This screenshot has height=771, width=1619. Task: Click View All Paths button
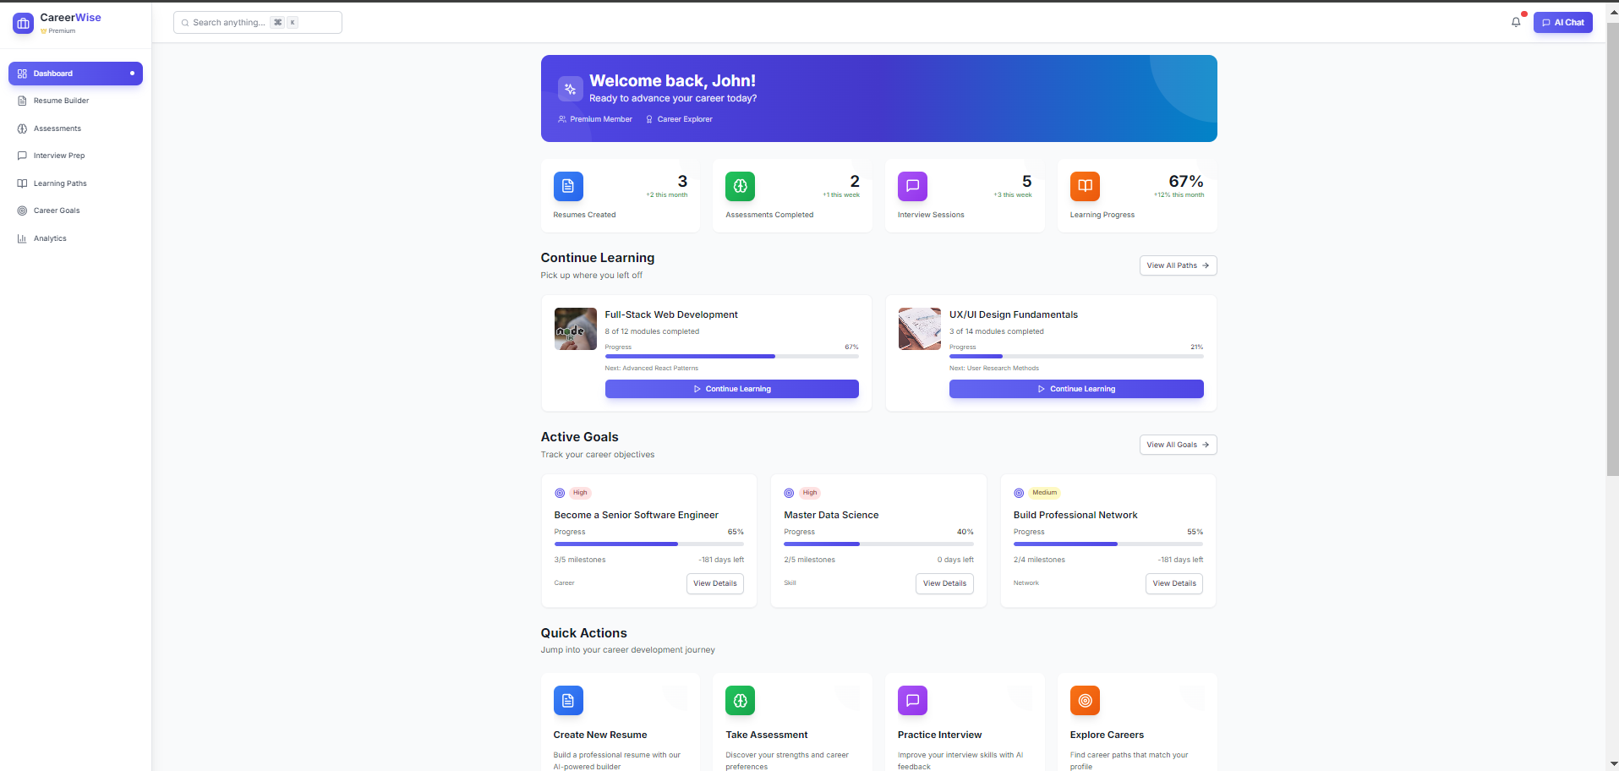[x=1178, y=265]
